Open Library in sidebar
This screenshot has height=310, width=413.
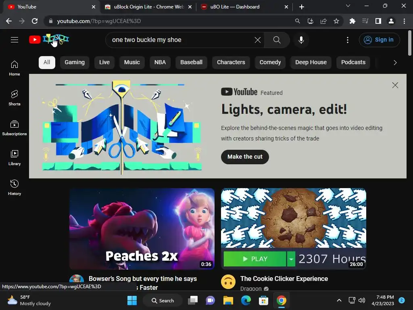point(15,157)
